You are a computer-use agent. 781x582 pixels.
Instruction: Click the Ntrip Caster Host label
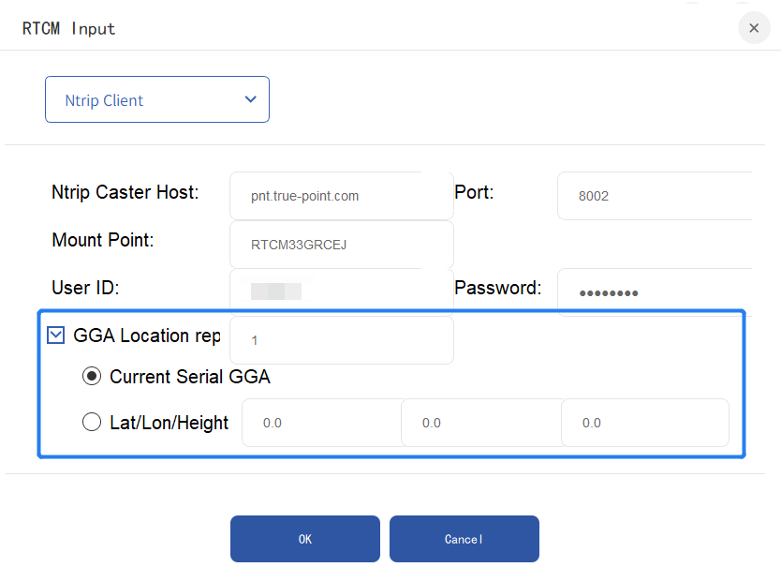click(x=125, y=193)
